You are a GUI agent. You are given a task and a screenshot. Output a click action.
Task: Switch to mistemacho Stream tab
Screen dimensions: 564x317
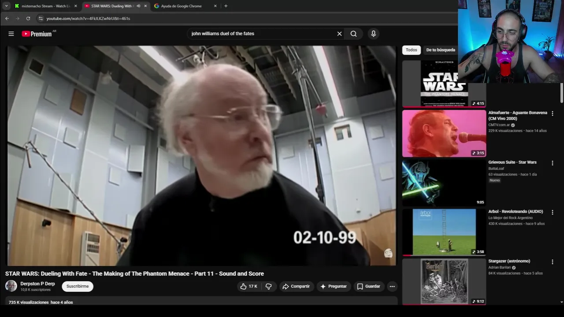click(x=46, y=6)
